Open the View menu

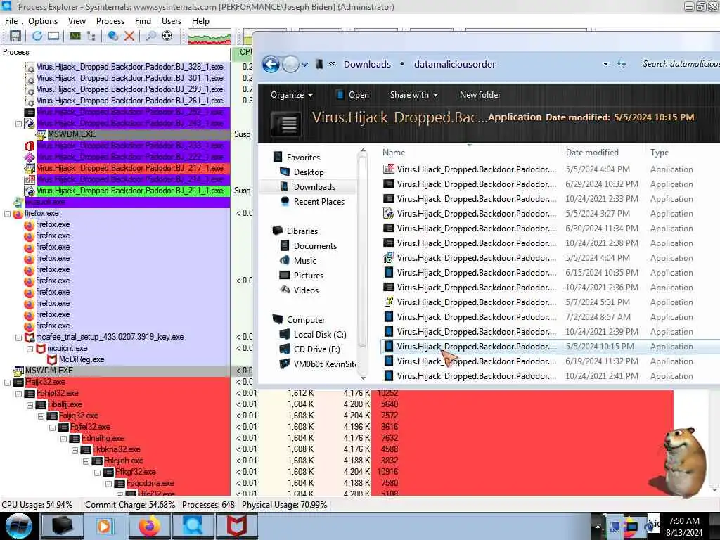tap(77, 21)
